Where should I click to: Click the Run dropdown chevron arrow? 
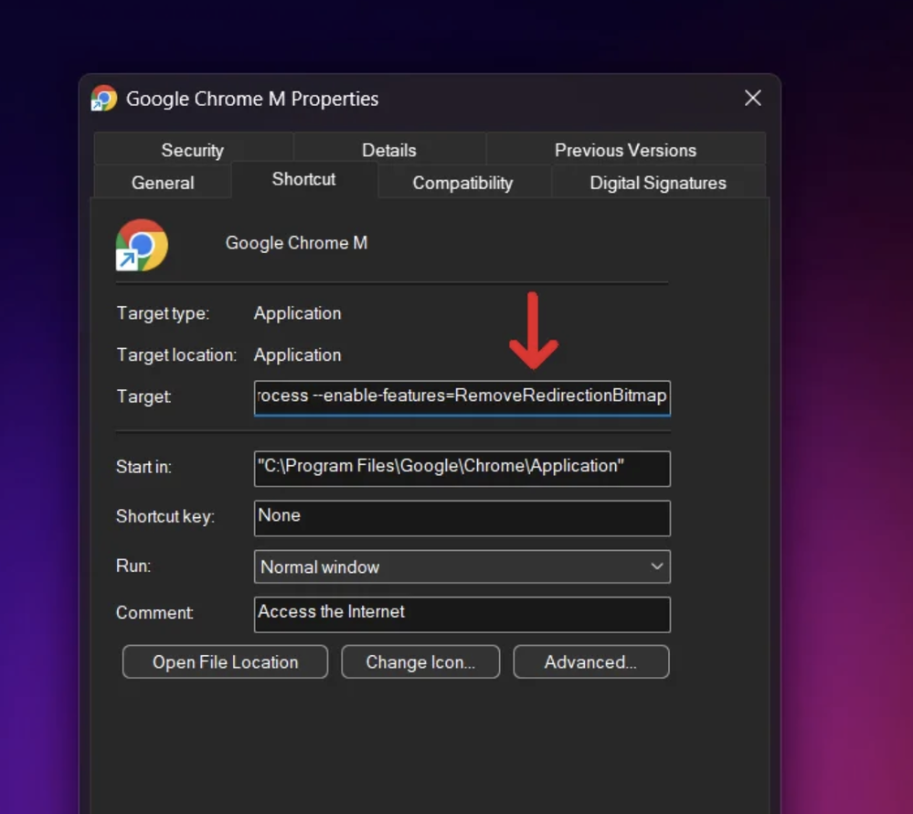click(657, 566)
